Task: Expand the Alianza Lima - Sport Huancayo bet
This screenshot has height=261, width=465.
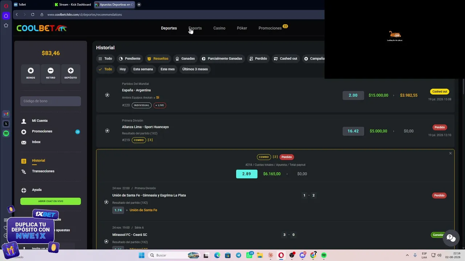Action: click(x=275, y=131)
